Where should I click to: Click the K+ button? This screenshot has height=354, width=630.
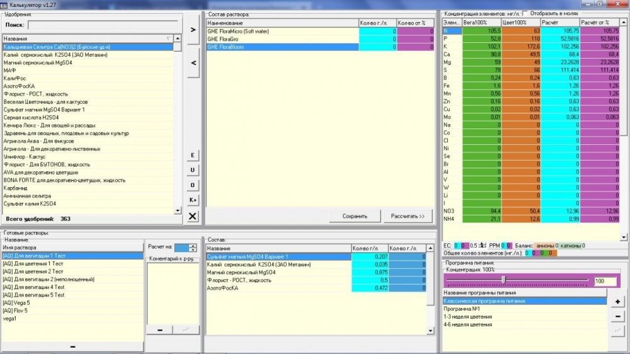[192, 200]
